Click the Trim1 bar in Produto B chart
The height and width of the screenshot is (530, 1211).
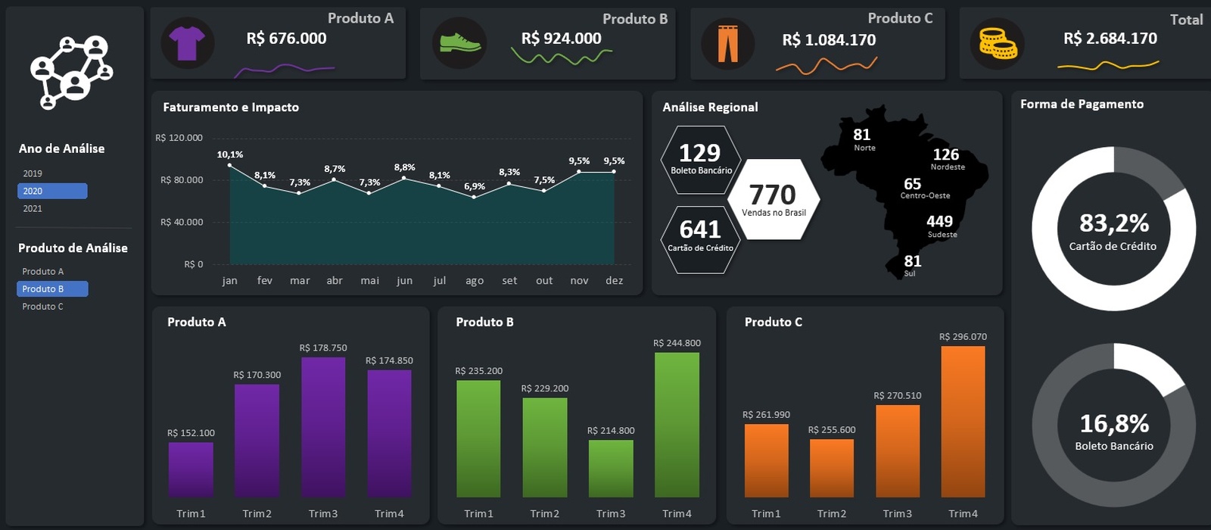pos(478,438)
